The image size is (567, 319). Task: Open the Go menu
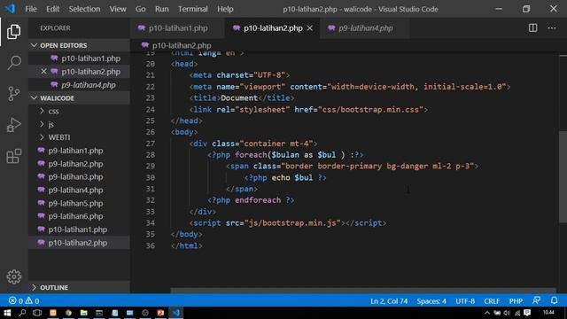tap(140, 9)
